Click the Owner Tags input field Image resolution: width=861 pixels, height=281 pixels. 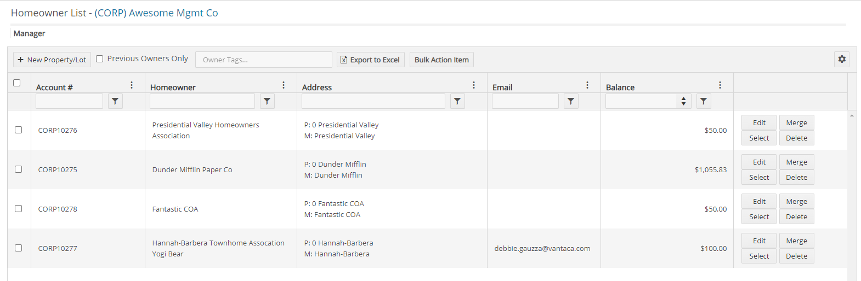(264, 60)
